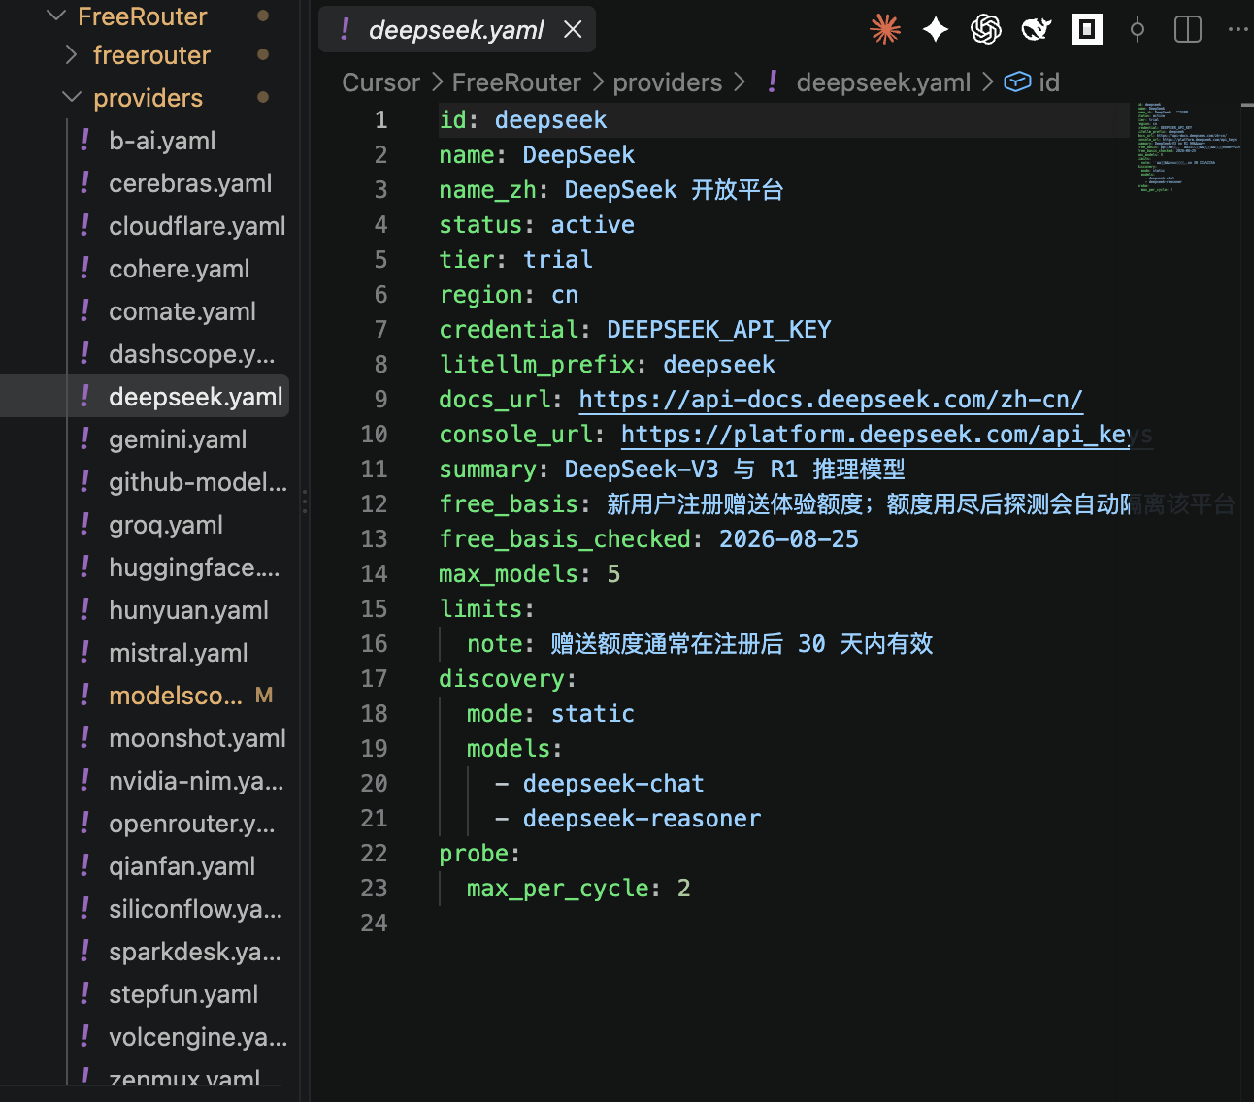Expand the freerouter folder

pyautogui.click(x=70, y=55)
